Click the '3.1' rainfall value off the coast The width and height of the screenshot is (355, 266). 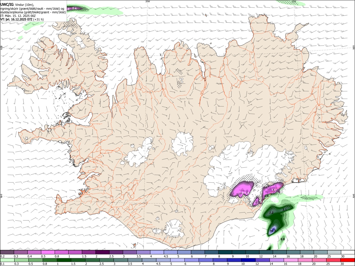pyautogui.click(x=284, y=210)
